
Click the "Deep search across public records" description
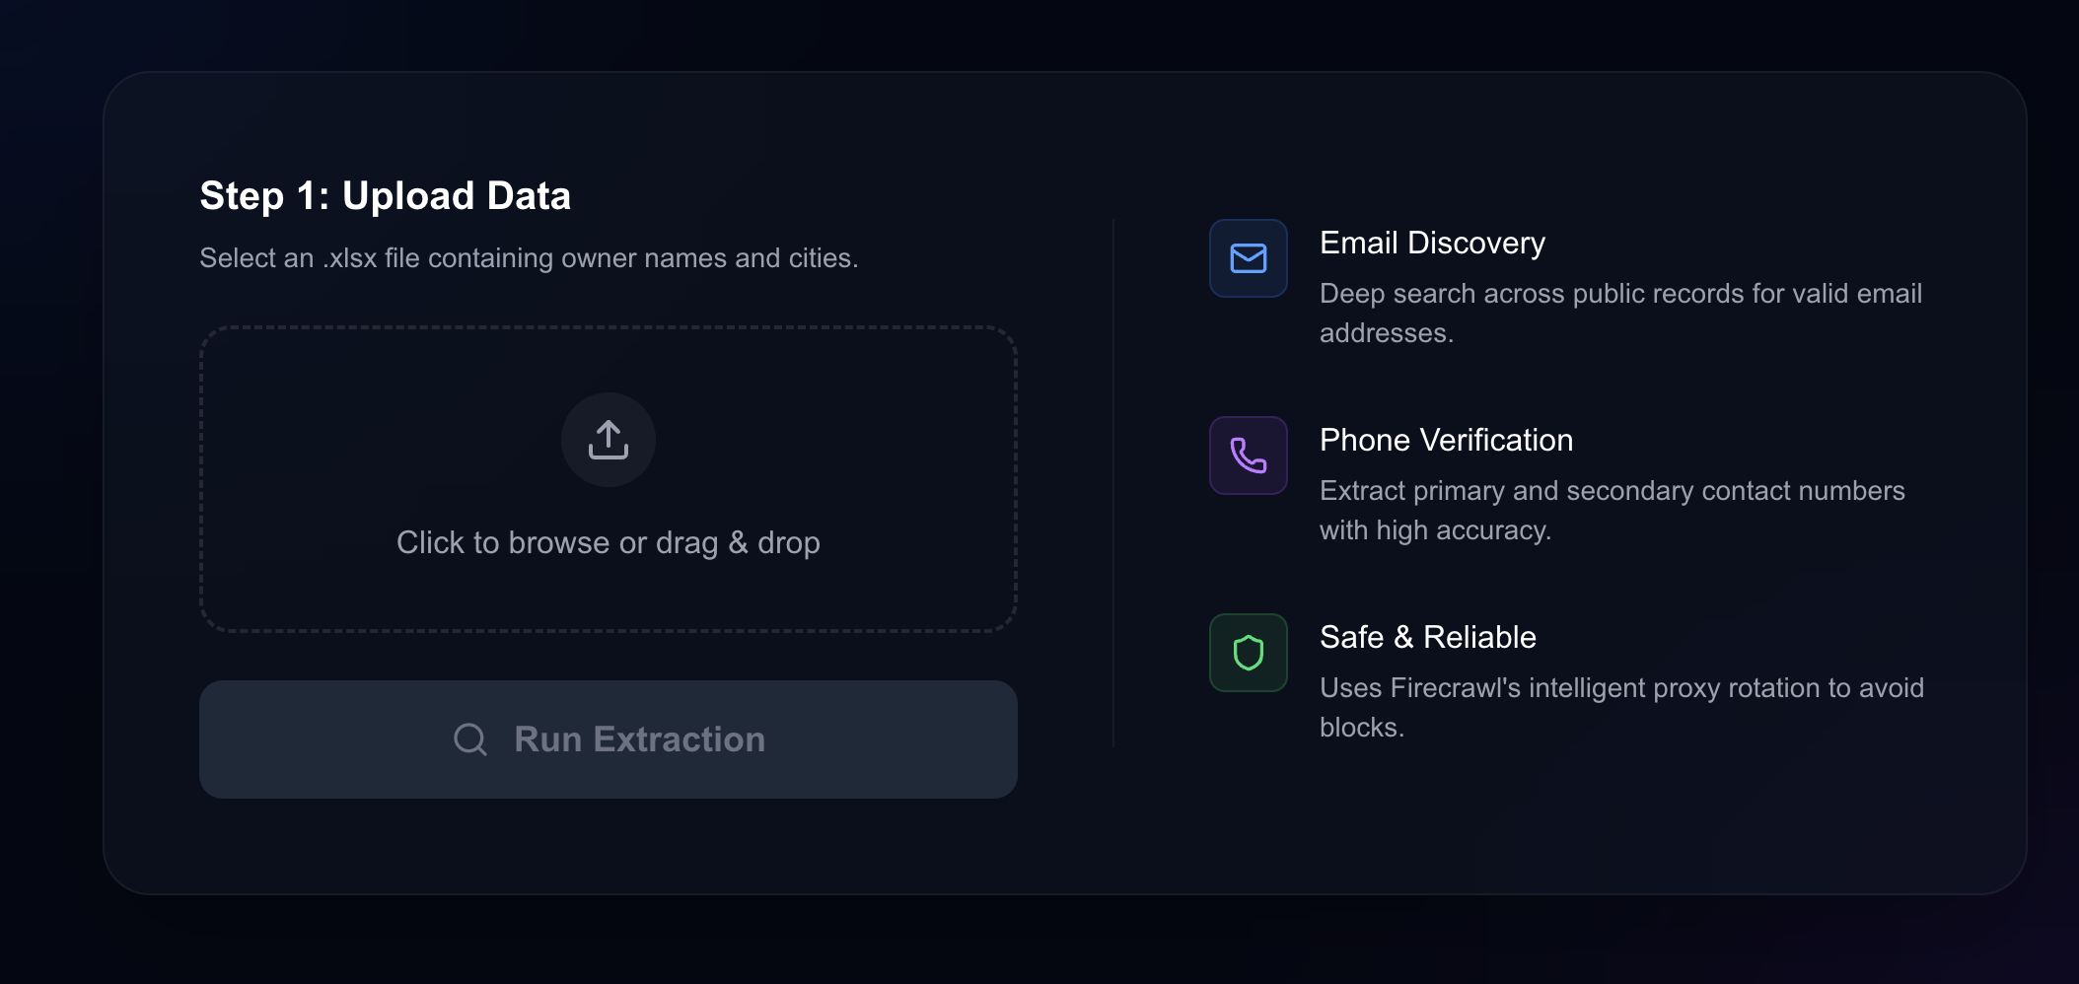(1620, 294)
